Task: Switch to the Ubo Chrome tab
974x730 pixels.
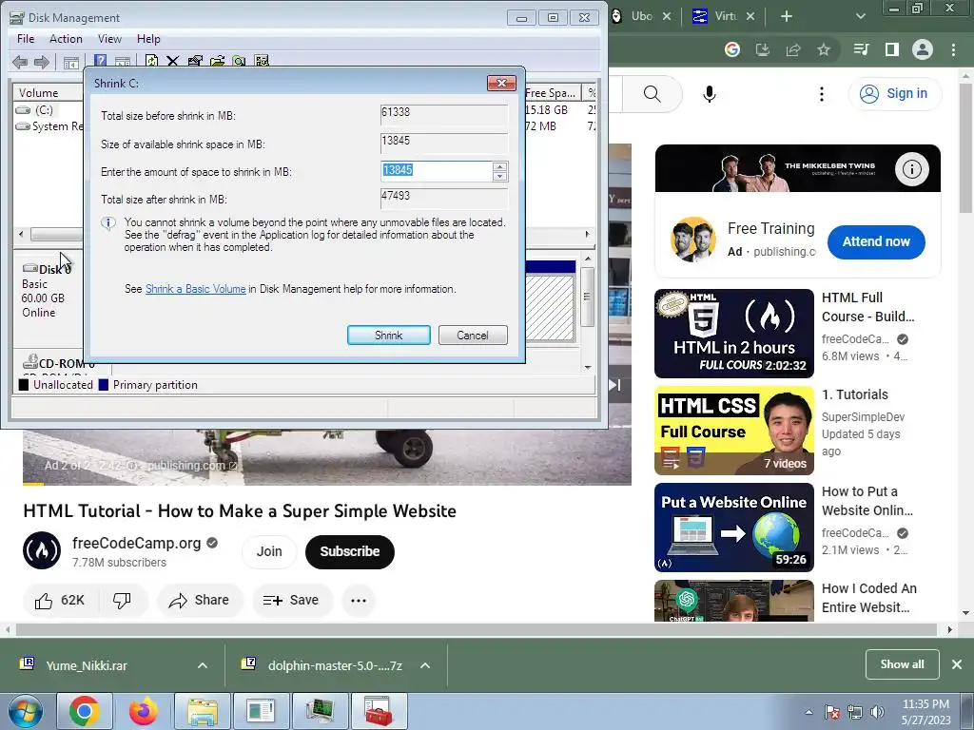Action: [642, 16]
